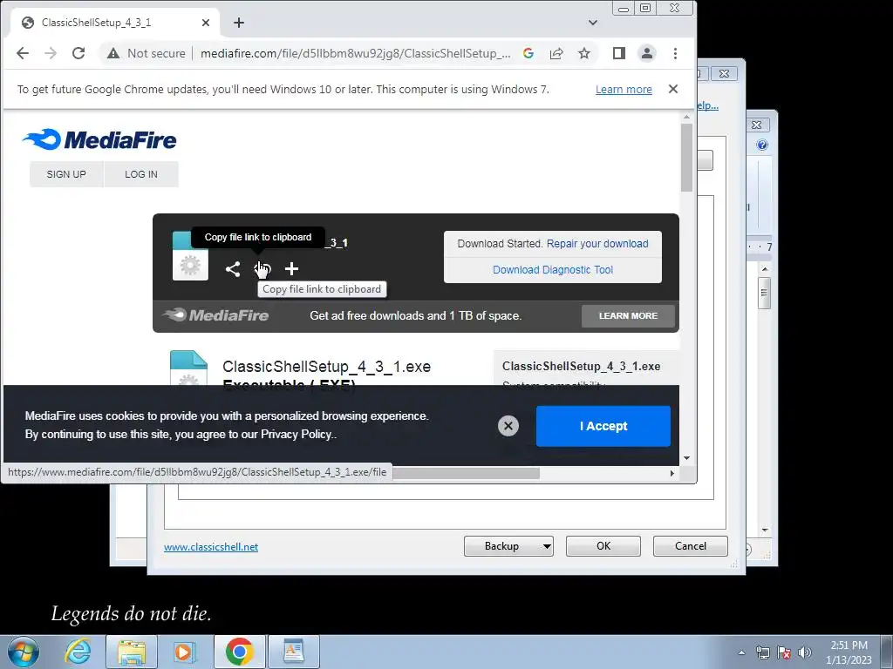Open the Not secure site info warning
893x669 pixels.
147,53
